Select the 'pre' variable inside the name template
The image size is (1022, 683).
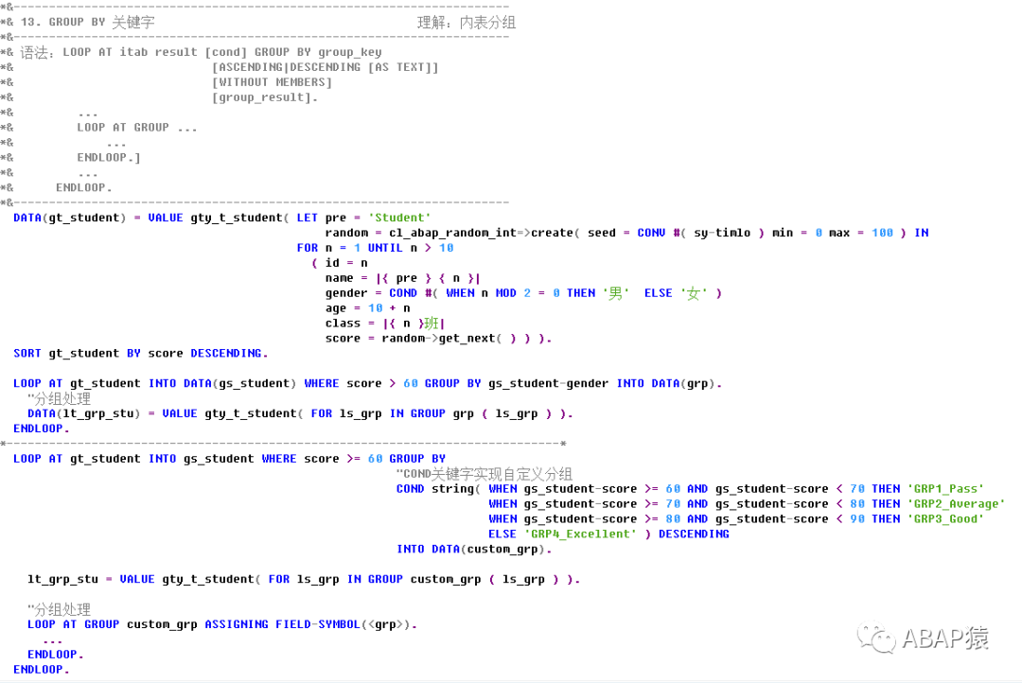pos(407,277)
